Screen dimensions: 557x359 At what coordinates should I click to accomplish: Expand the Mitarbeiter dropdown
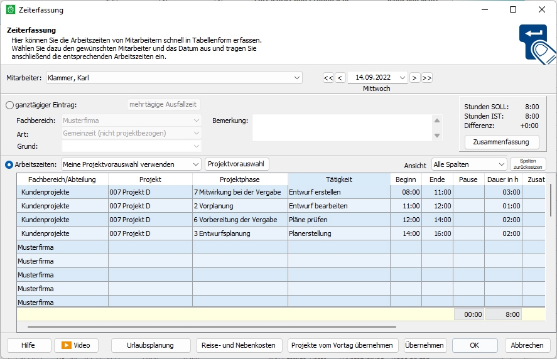tap(297, 78)
